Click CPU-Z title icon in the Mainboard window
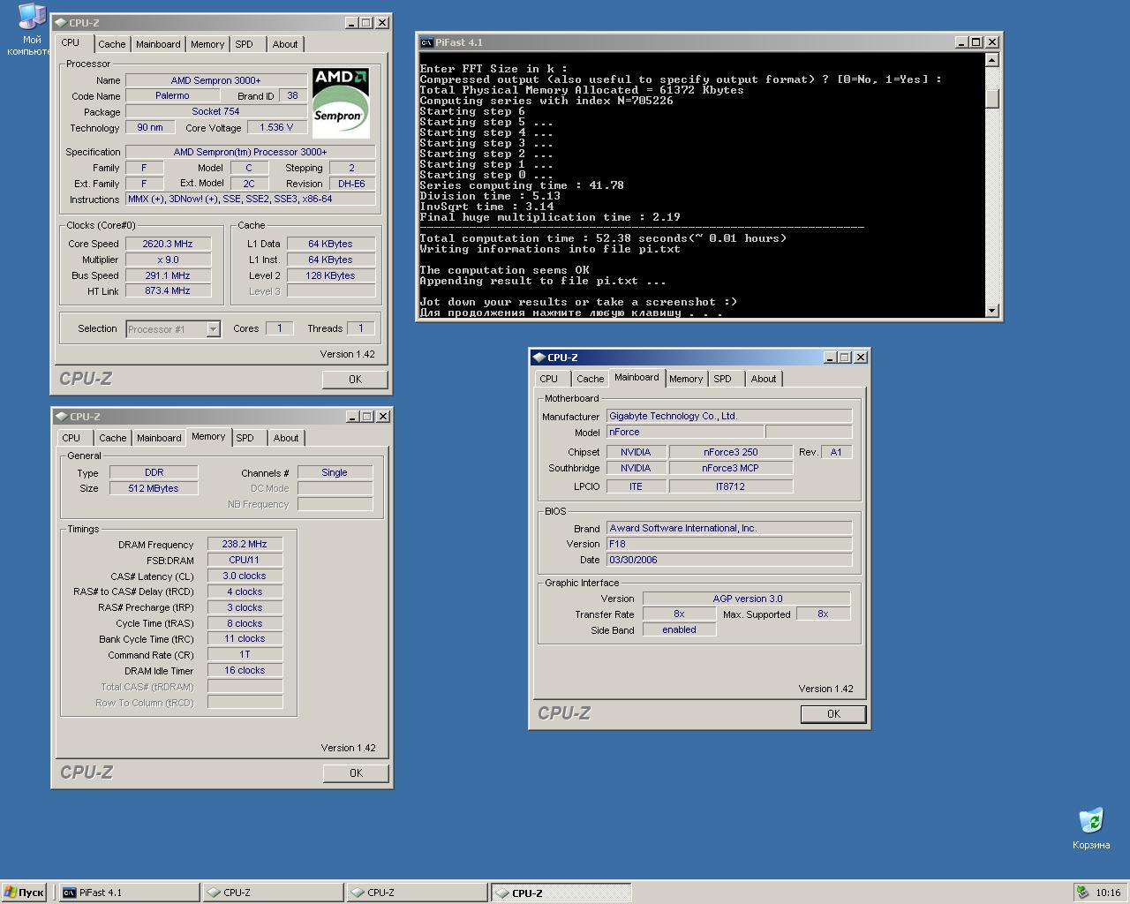The width and height of the screenshot is (1130, 904). (x=539, y=358)
